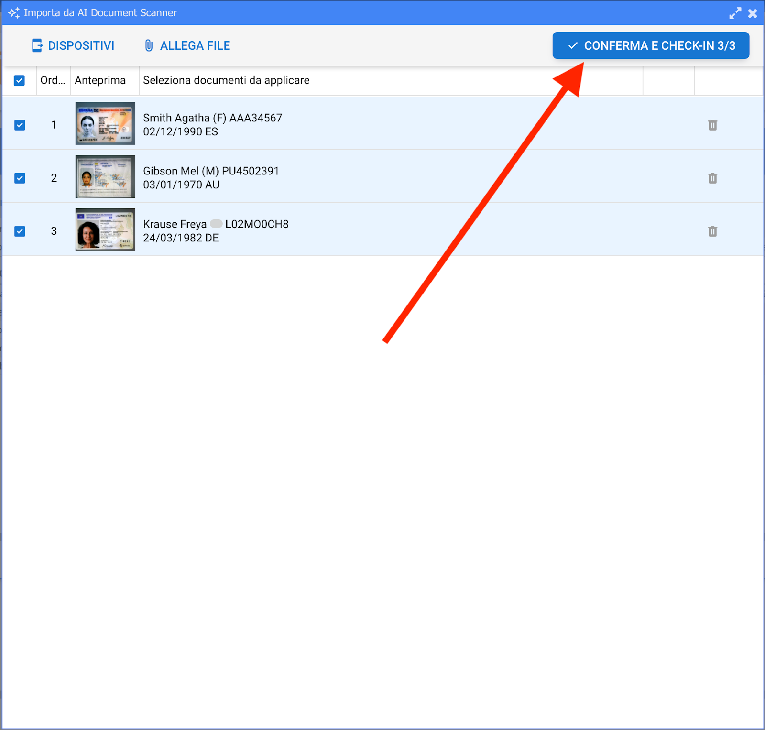This screenshot has width=765, height=730.
Task: Open Smith Agatha's Spanish ID preview thumbnail
Action: (105, 123)
